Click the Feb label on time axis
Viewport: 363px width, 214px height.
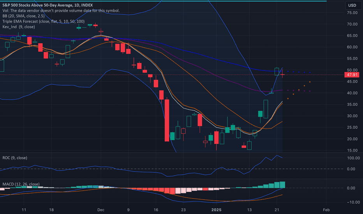tap(326, 210)
